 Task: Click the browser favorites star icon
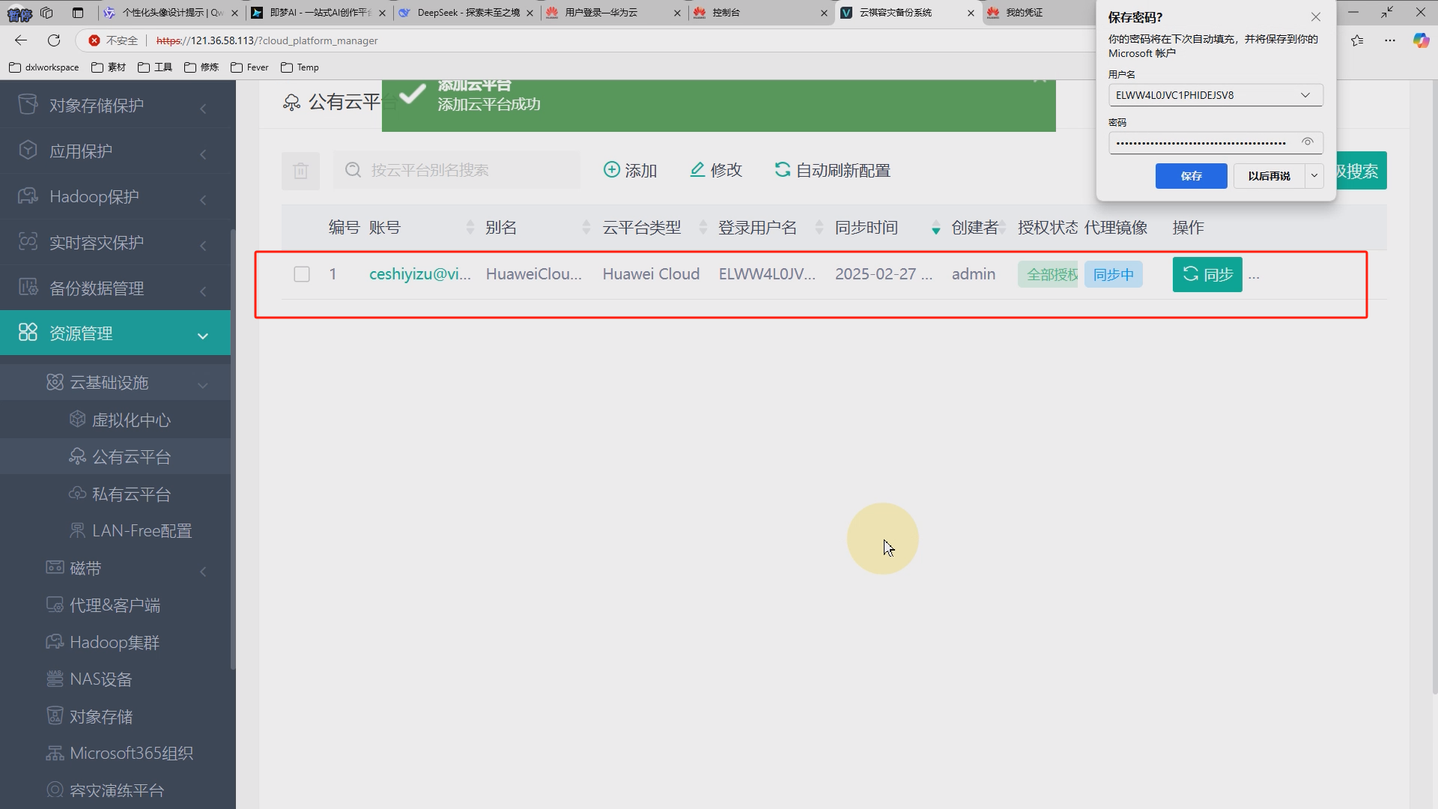click(x=1357, y=40)
